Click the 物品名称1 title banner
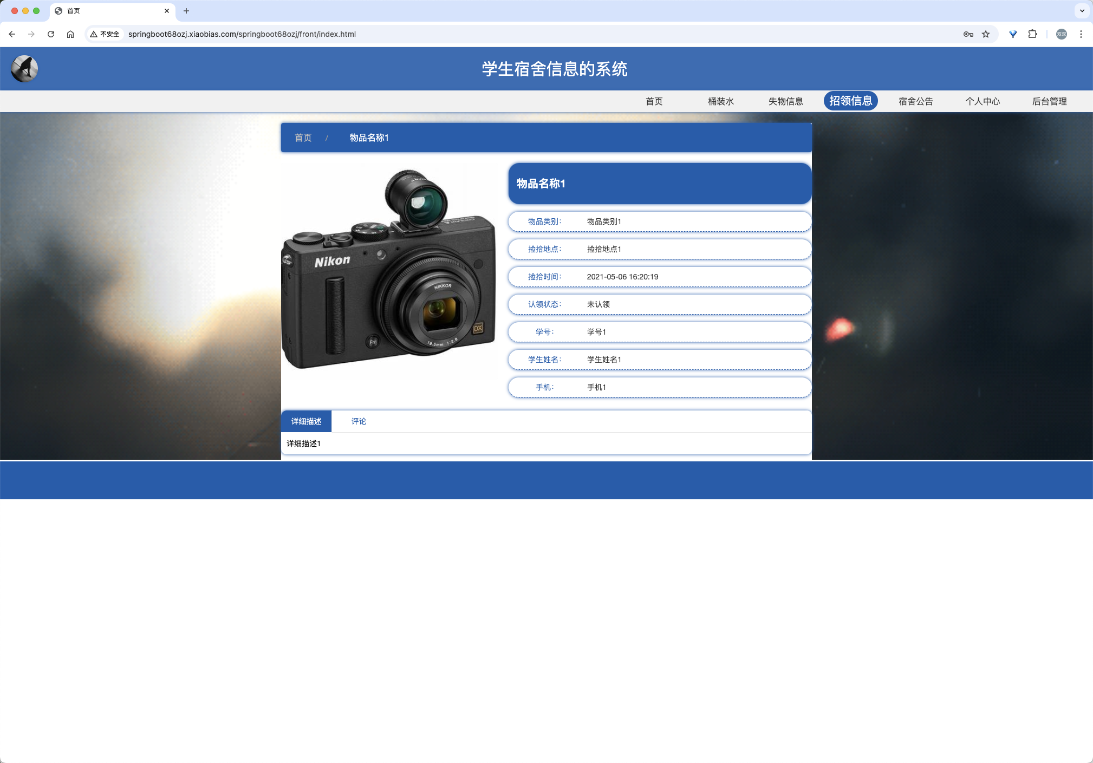This screenshot has height=763, width=1093. click(x=660, y=184)
